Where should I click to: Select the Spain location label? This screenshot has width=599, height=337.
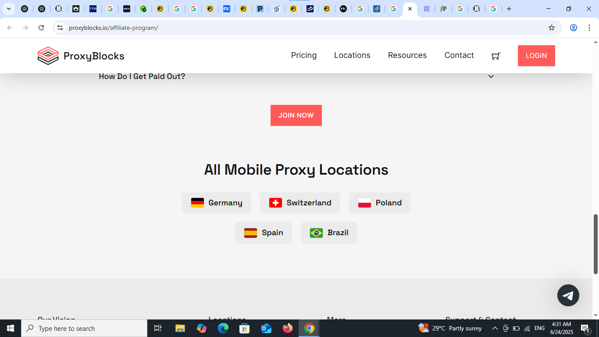272,233
